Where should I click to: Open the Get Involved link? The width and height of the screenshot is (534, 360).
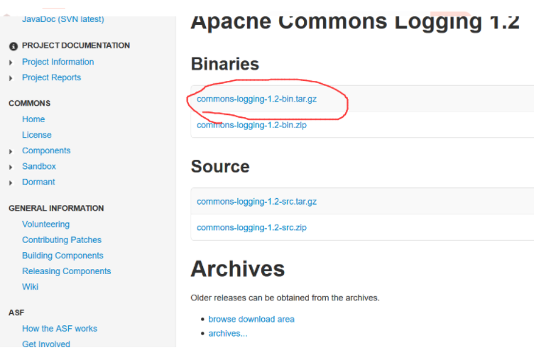point(46,344)
